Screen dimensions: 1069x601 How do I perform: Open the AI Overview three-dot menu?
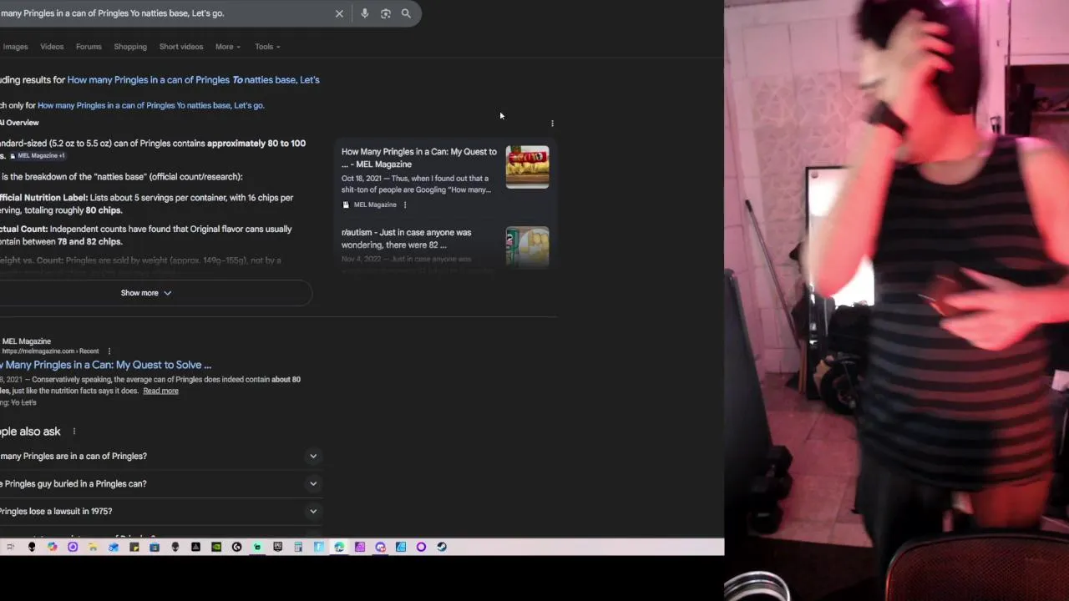click(x=552, y=124)
